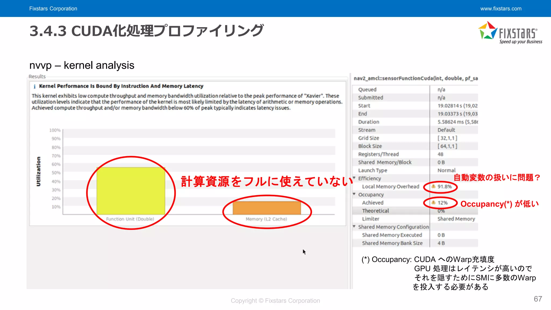The height and width of the screenshot is (310, 551).
Task: Click the info icon beside Kernel Performance heading
Action: (x=34, y=86)
